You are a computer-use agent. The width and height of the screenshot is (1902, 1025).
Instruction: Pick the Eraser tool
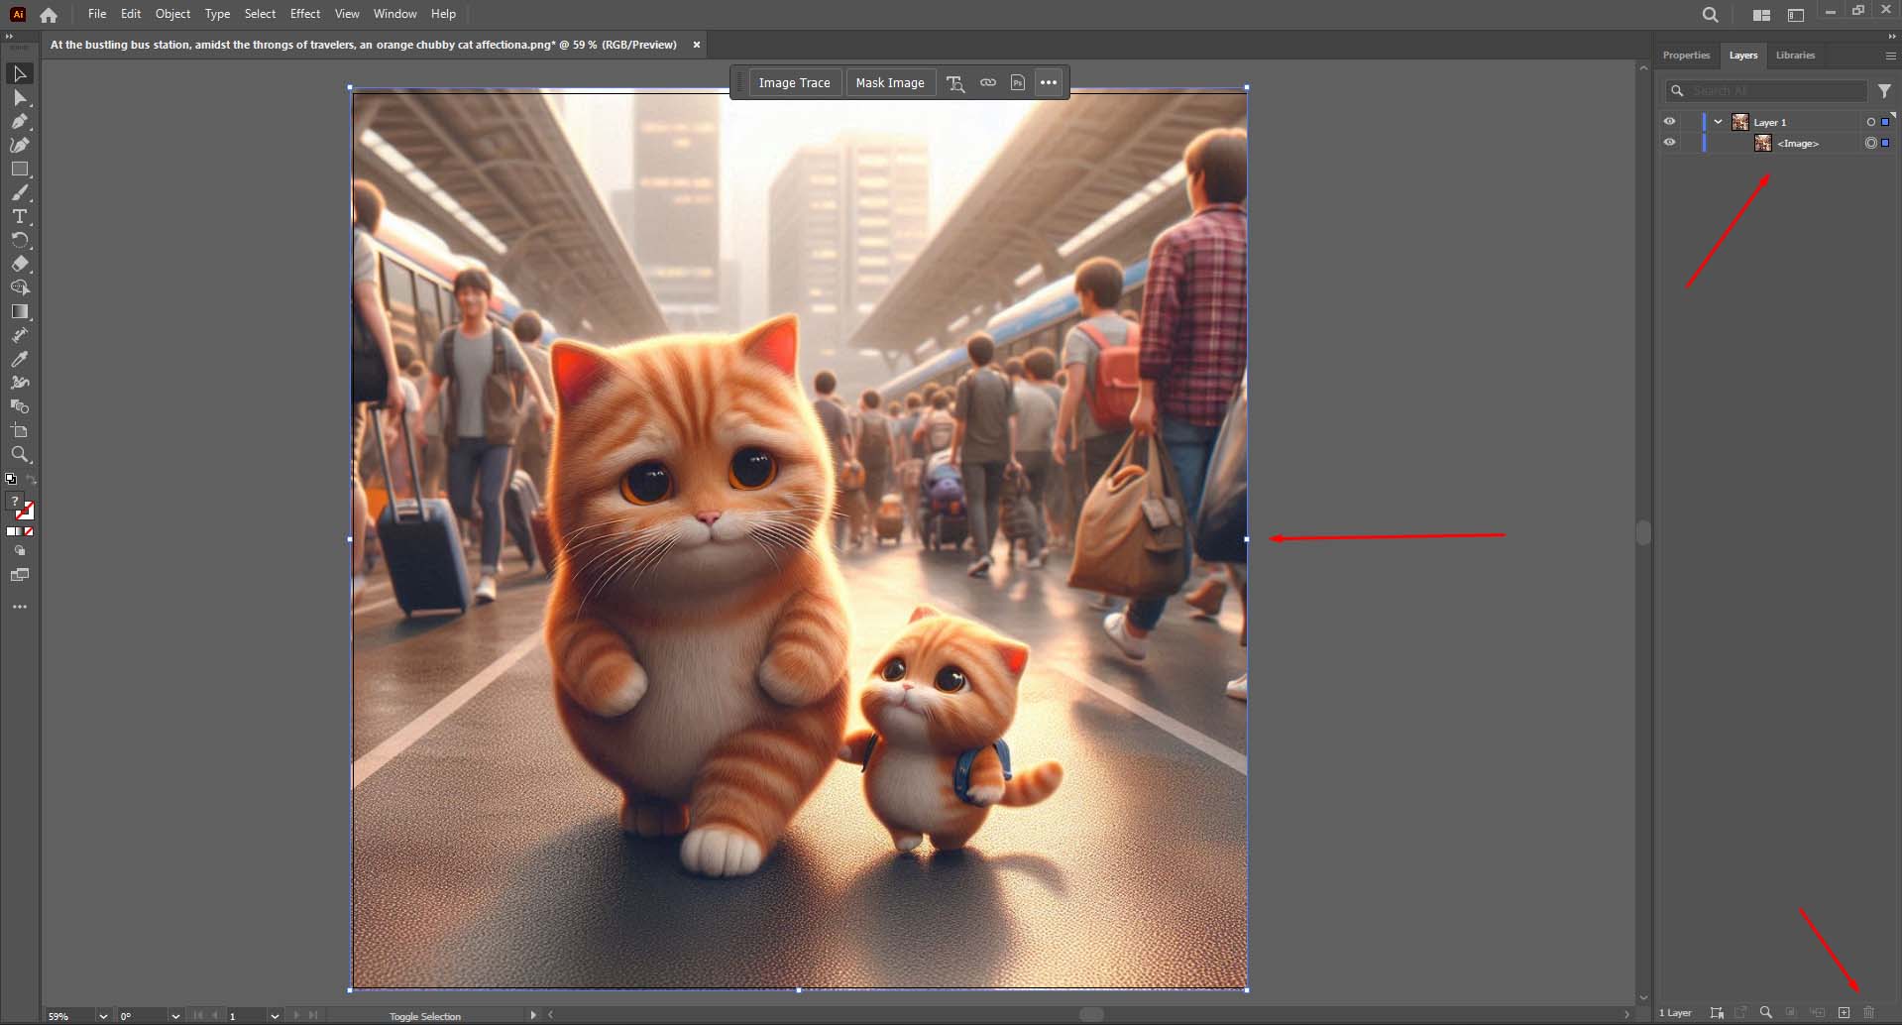point(20,264)
